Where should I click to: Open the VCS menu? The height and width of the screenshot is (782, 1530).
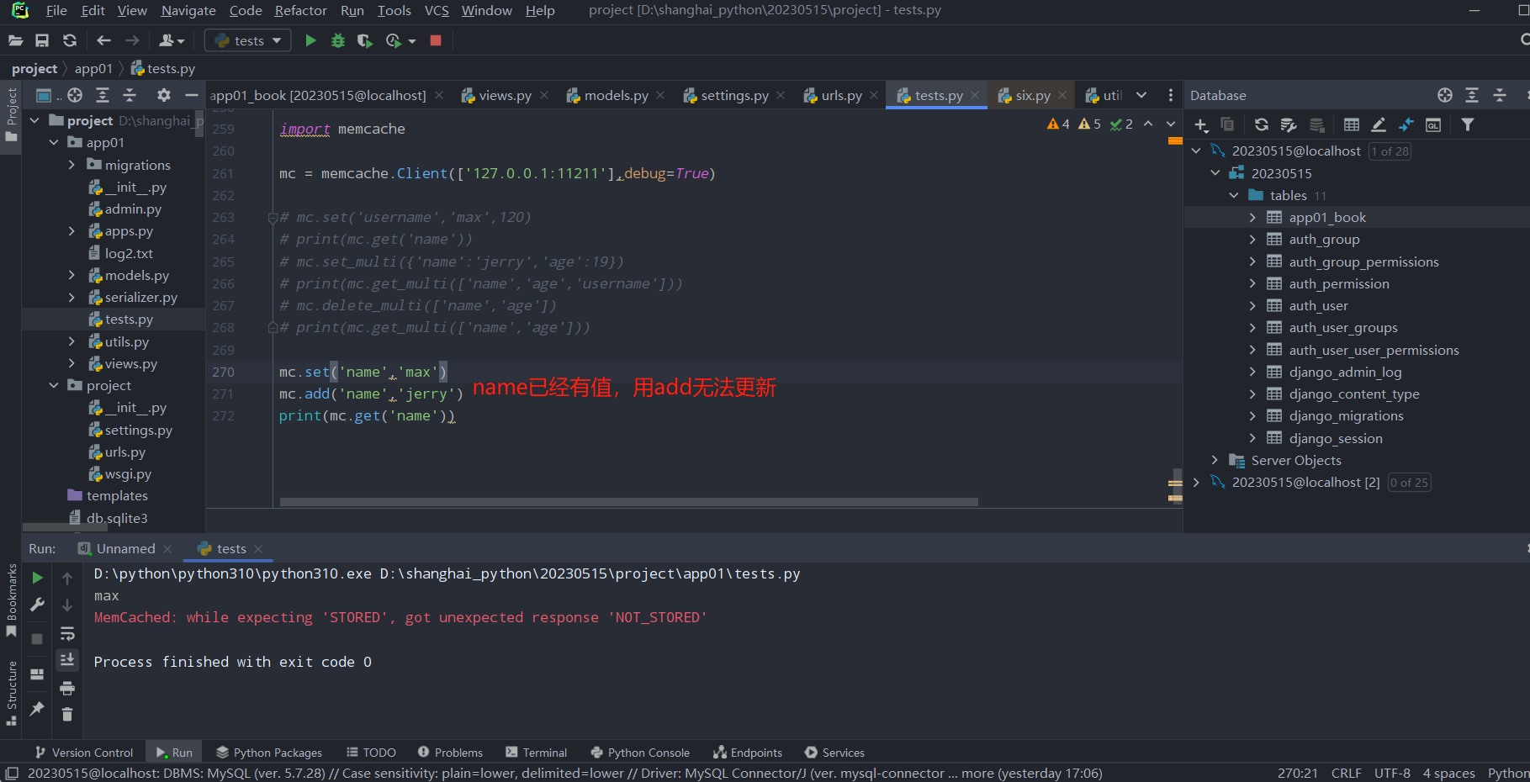pyautogui.click(x=437, y=10)
